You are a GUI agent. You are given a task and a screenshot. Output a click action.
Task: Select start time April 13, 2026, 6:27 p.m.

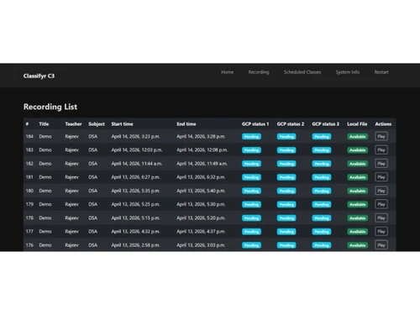pyautogui.click(x=135, y=177)
